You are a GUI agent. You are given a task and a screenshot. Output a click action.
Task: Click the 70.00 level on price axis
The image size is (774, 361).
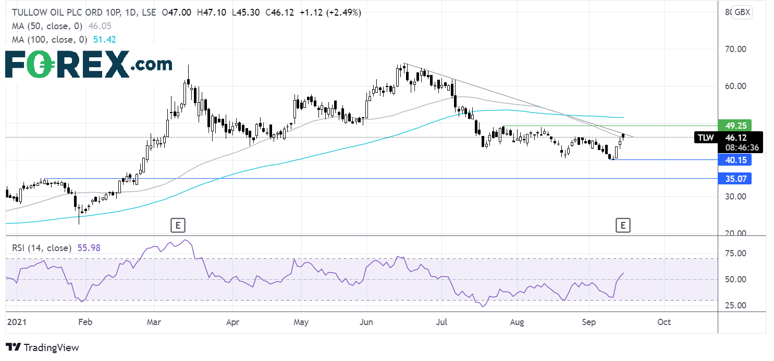(x=736, y=49)
